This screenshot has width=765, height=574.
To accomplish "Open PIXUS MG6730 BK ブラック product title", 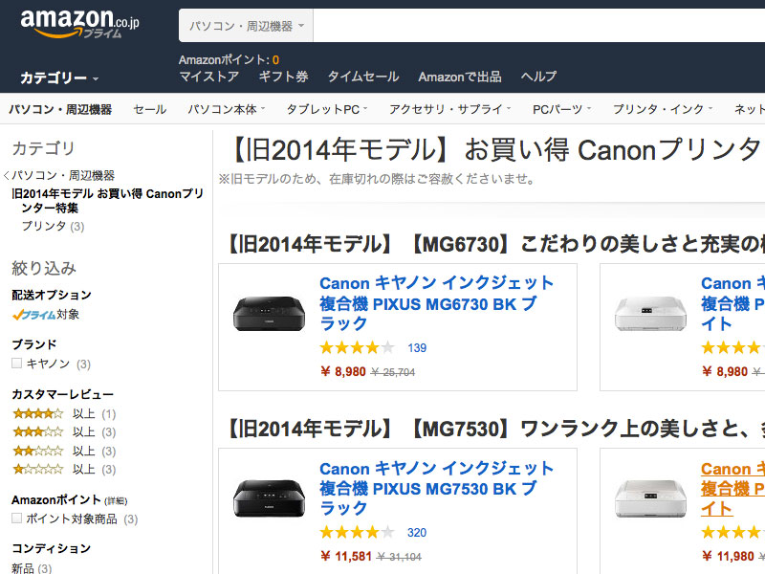I will 437,303.
